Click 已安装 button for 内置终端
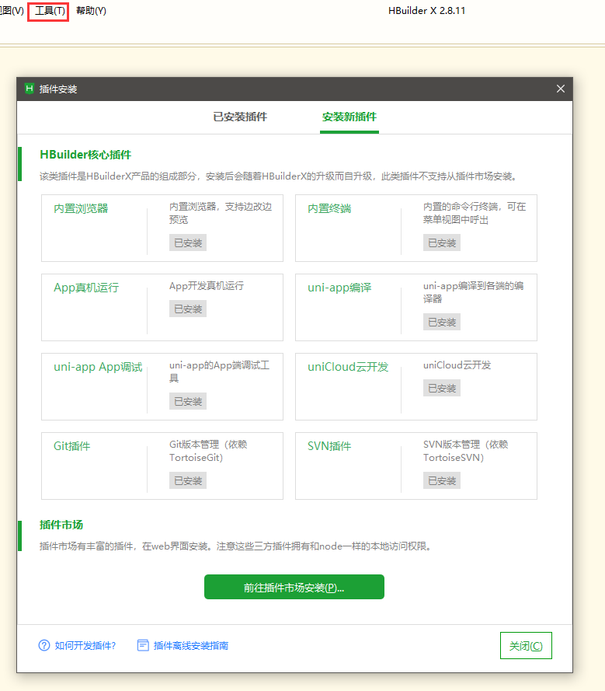Viewport: 605px width, 691px height. click(x=442, y=243)
